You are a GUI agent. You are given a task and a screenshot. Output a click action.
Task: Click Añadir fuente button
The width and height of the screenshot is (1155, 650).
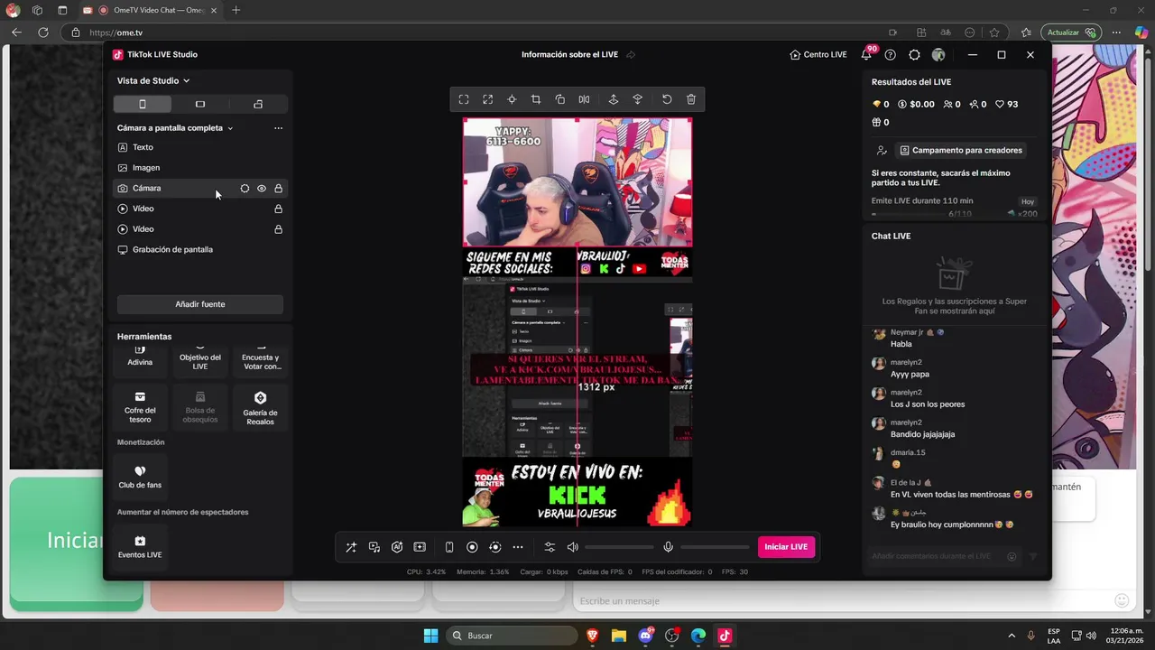click(200, 304)
